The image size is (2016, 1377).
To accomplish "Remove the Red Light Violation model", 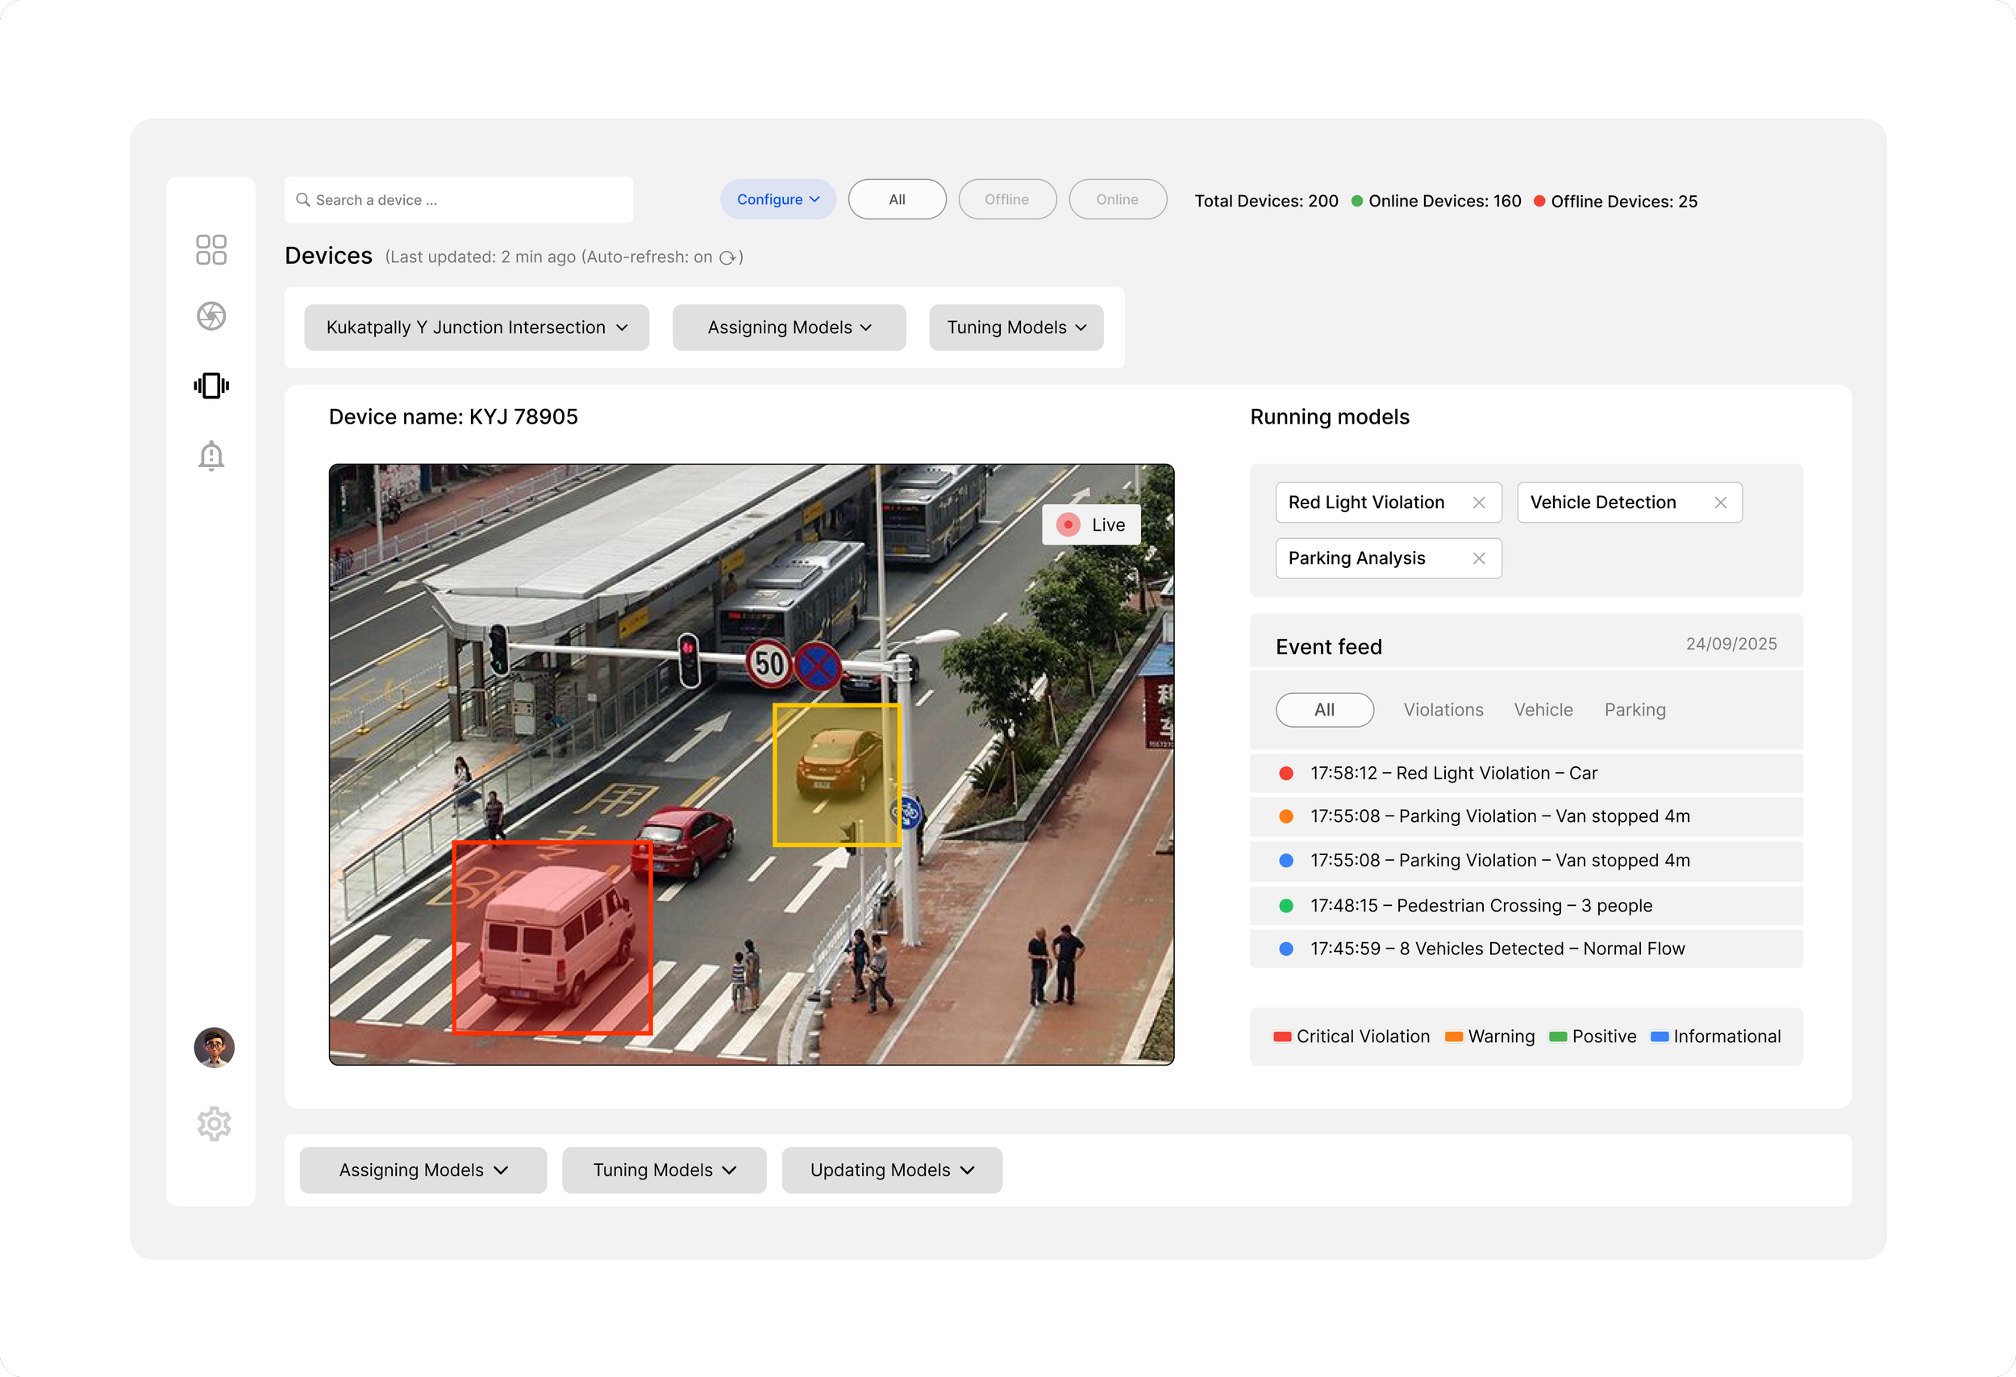I will (x=1479, y=503).
